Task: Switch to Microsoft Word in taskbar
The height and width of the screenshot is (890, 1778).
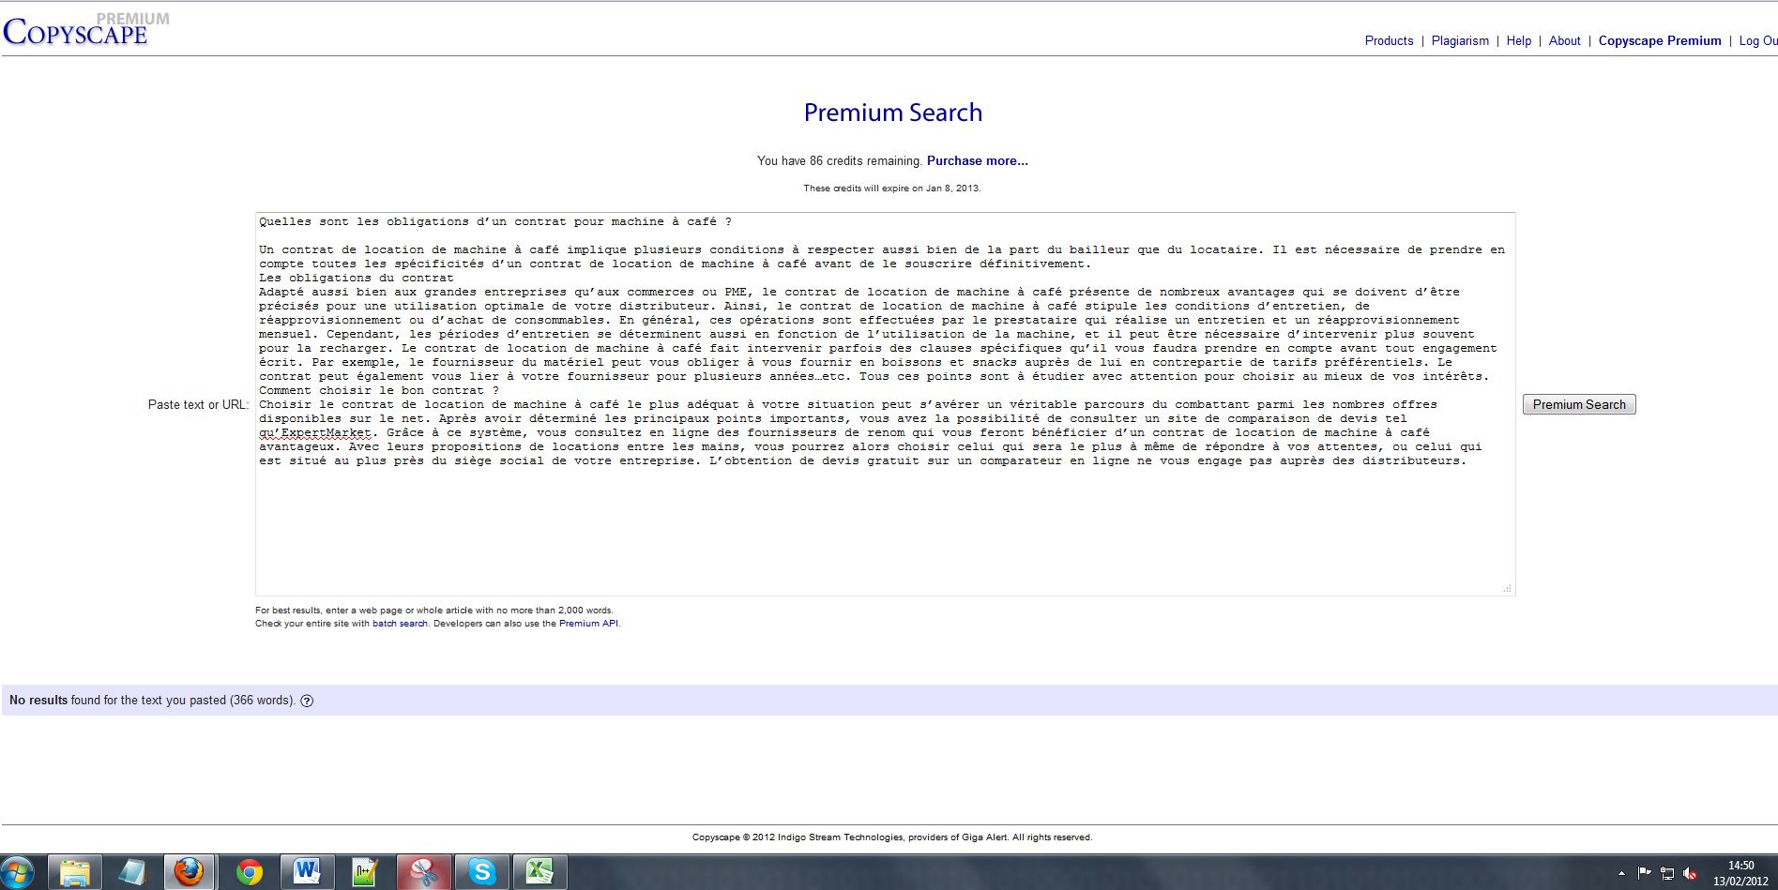Action: pyautogui.click(x=306, y=872)
